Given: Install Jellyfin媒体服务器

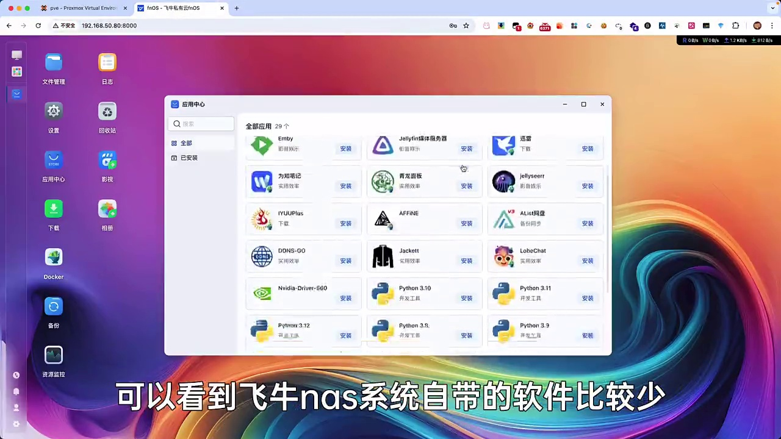Looking at the screenshot, I should (467, 149).
